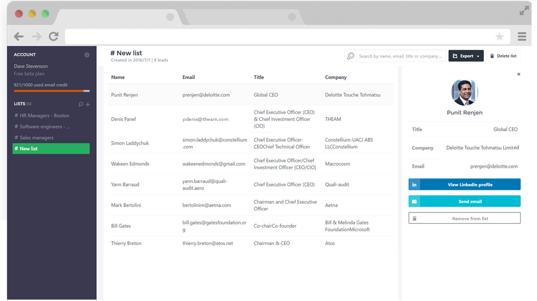This screenshot has height=301, width=537.
Task: Select the Wakeen Edmonds row
Action: (251, 164)
